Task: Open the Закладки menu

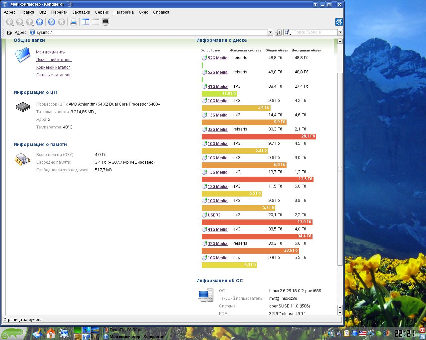Action: pos(81,12)
